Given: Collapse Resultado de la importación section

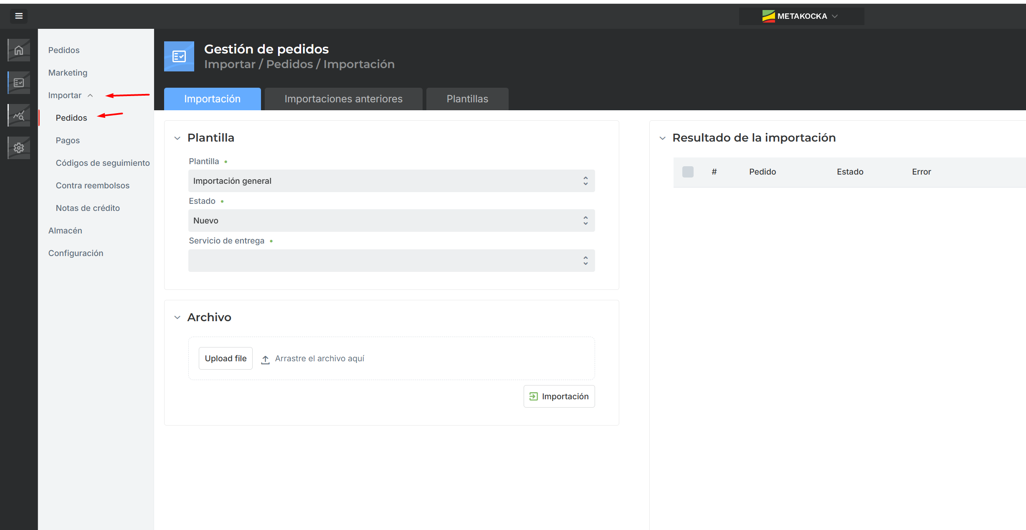Looking at the screenshot, I should (x=662, y=138).
